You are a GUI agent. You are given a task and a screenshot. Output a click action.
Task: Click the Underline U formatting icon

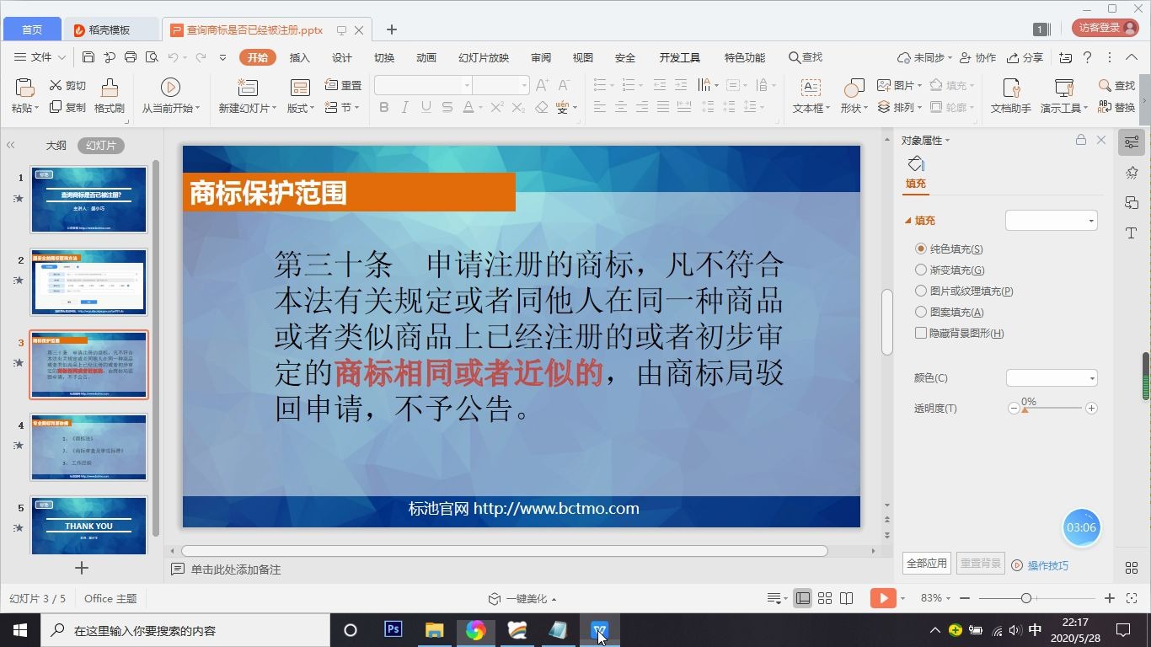[426, 107]
